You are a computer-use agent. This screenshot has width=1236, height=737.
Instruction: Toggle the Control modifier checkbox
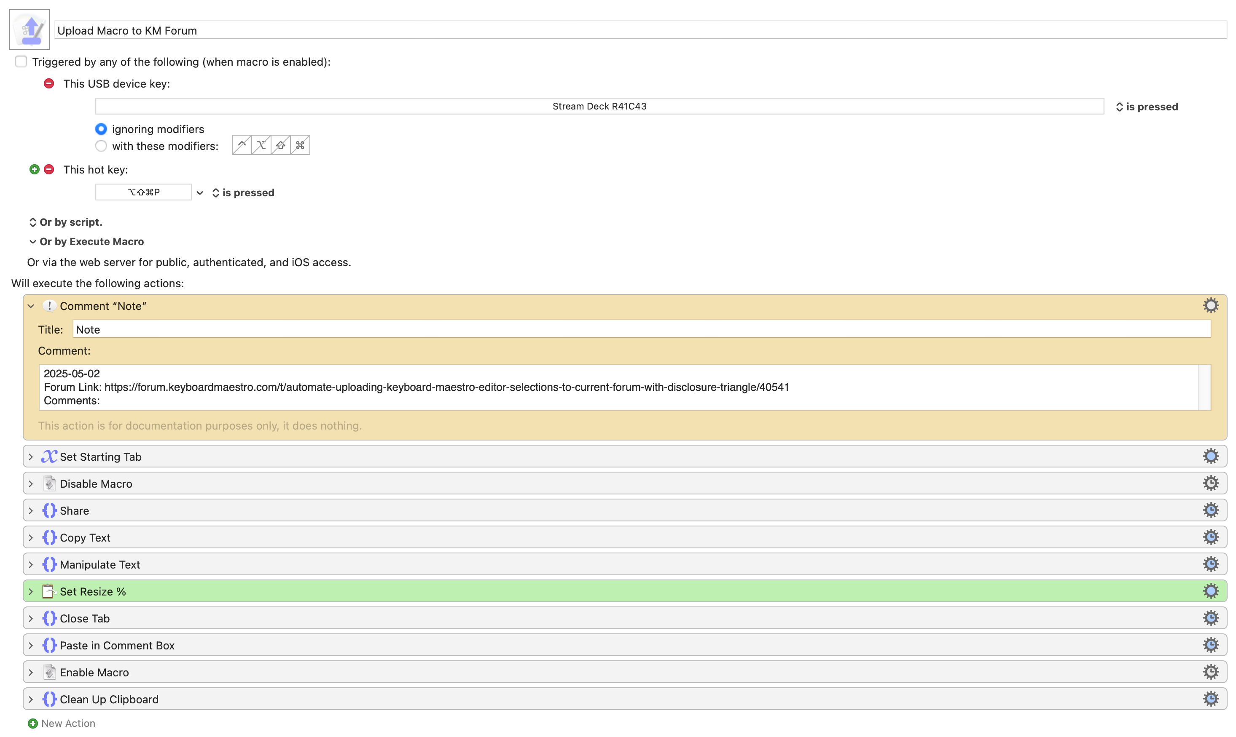[242, 145]
